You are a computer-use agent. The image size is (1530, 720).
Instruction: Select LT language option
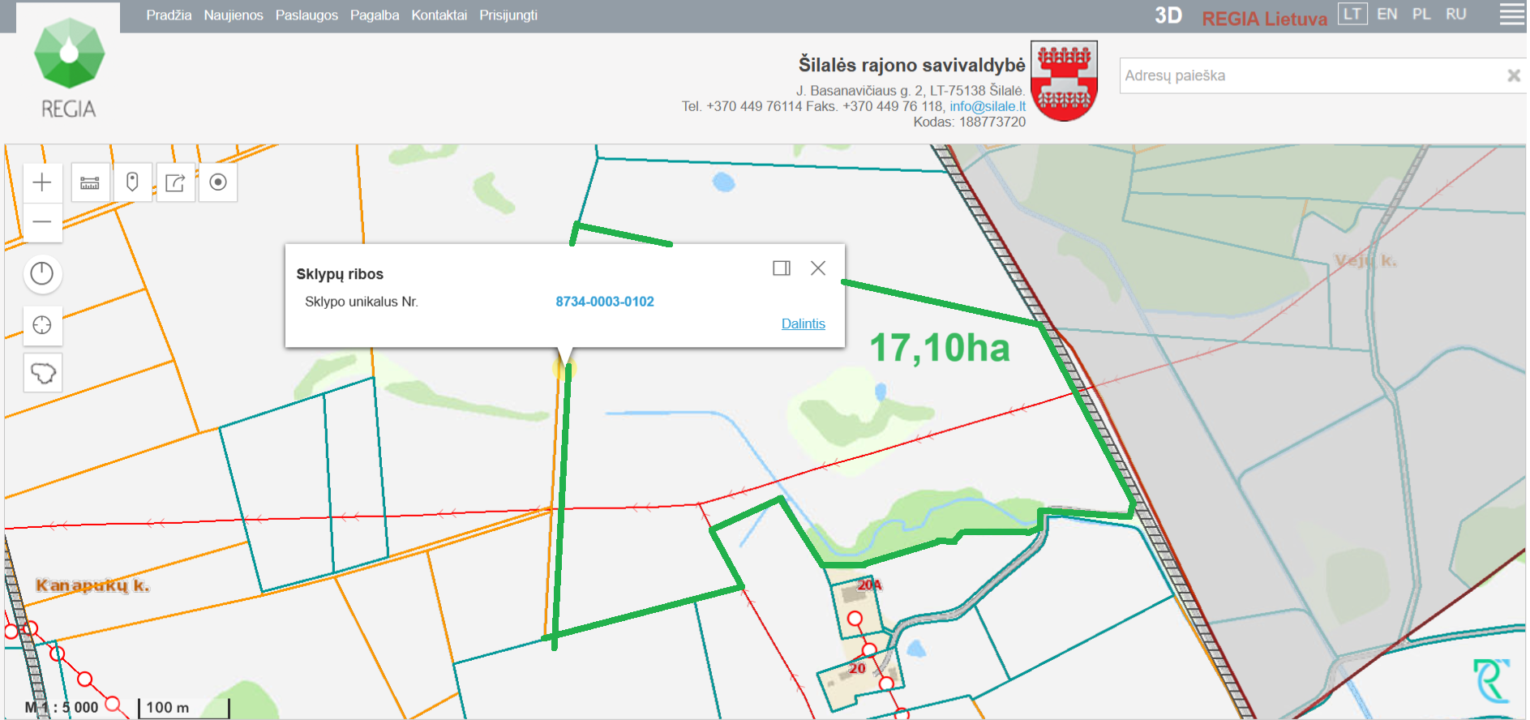(1352, 15)
